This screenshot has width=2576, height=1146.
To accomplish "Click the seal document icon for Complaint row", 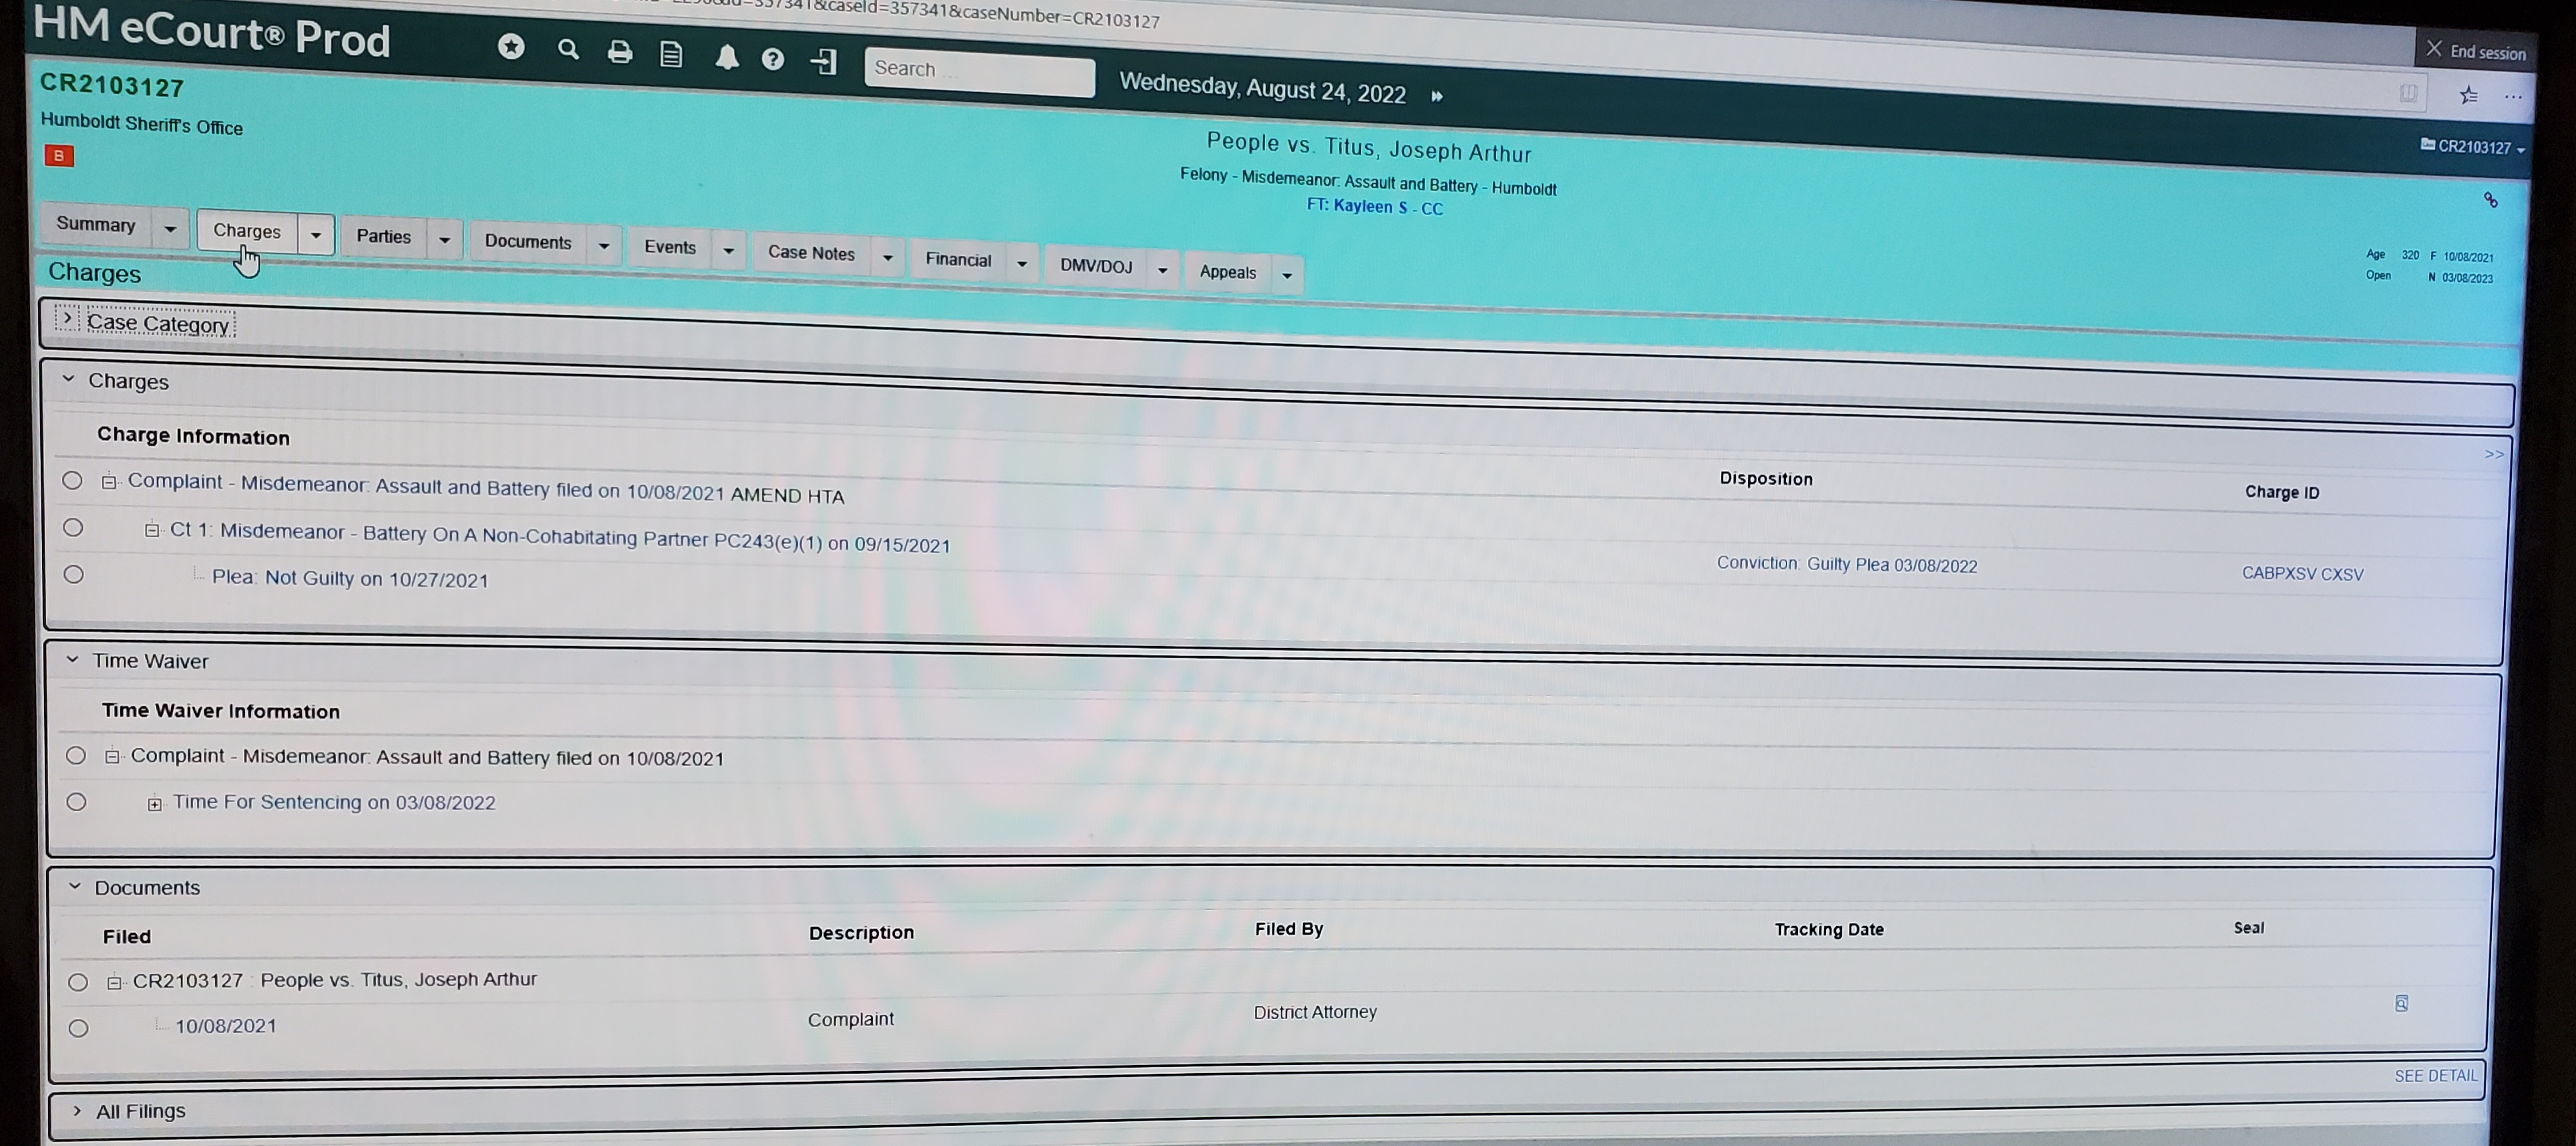I will click(x=2401, y=1003).
